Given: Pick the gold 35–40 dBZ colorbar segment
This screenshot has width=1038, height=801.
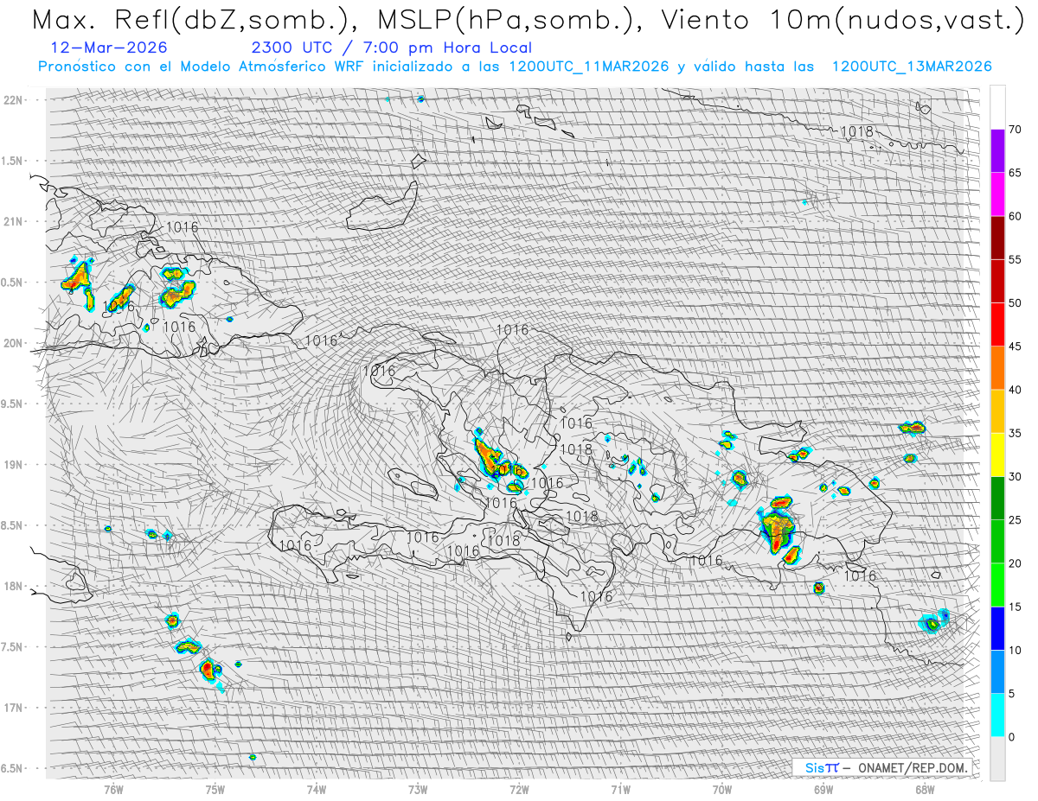Looking at the screenshot, I should pyautogui.click(x=997, y=411).
